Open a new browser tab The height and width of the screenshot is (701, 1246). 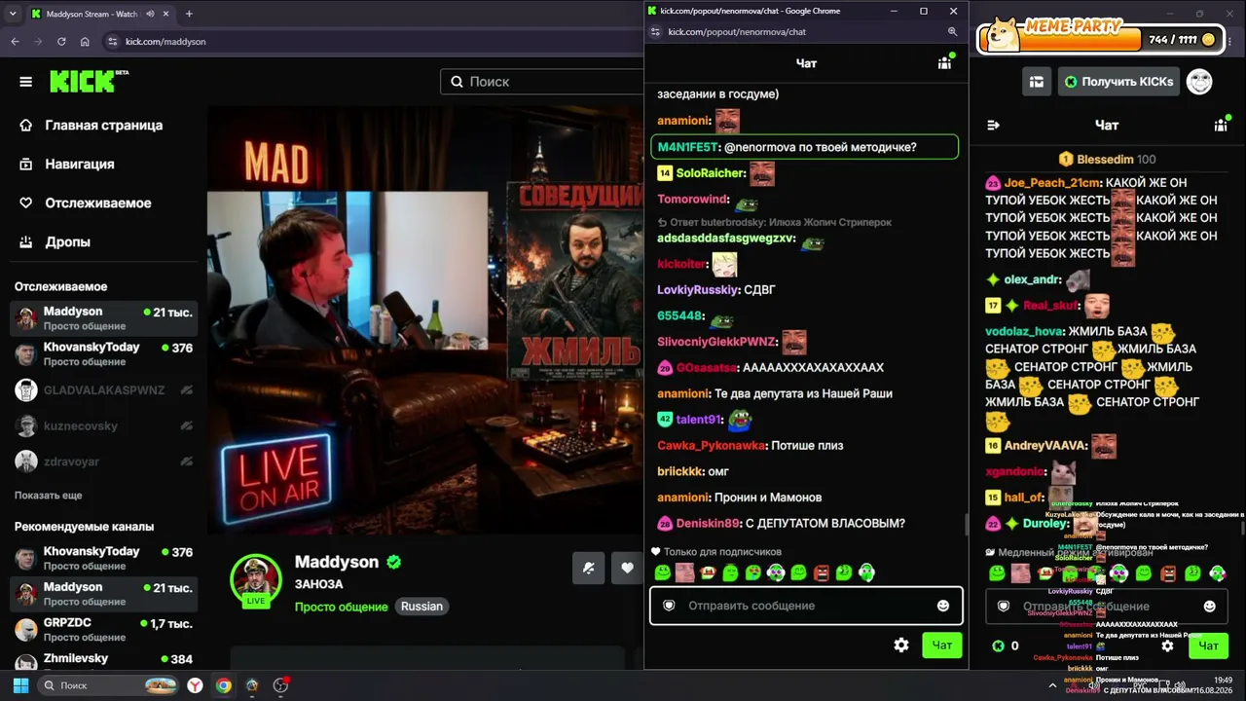189,14
